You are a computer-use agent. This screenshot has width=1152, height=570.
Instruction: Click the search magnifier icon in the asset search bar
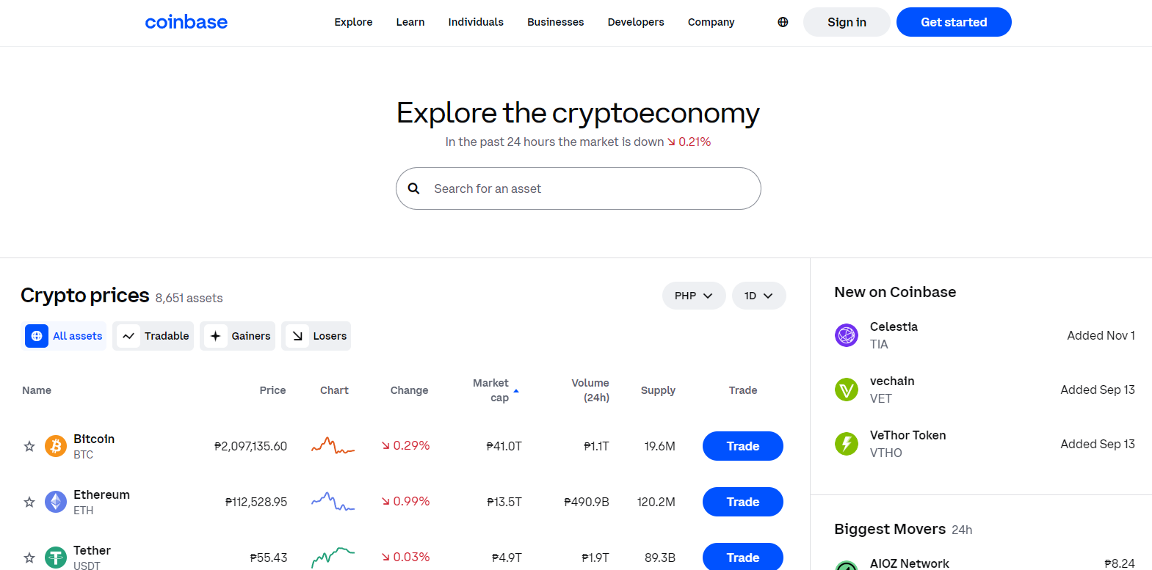coord(413,189)
